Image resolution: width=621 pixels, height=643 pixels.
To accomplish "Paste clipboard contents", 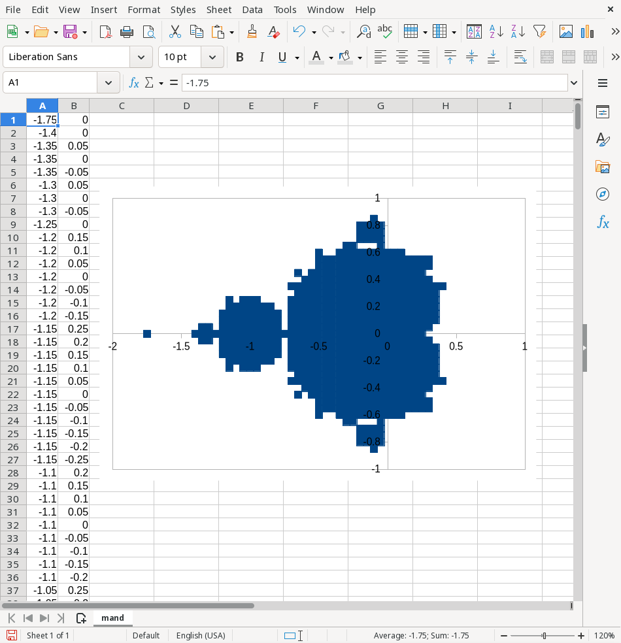I will (218, 31).
